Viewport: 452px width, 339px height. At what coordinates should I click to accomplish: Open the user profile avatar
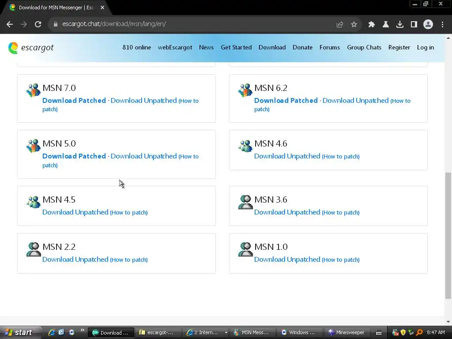click(428, 25)
